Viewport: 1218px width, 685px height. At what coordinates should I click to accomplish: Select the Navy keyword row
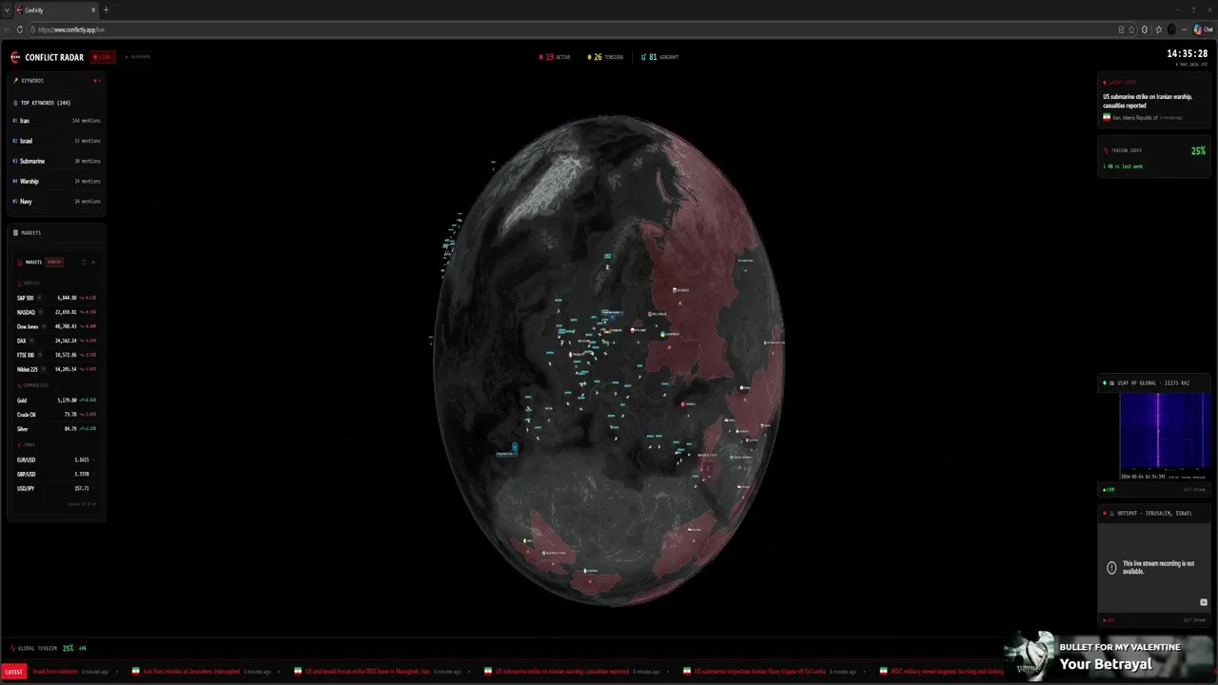point(56,202)
